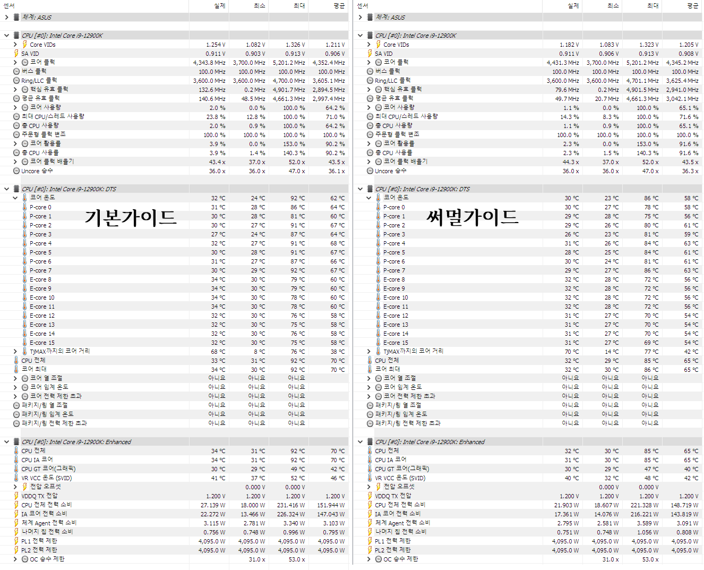Expand the 시스템: ASUS node under 써멀가이드

coord(360,18)
